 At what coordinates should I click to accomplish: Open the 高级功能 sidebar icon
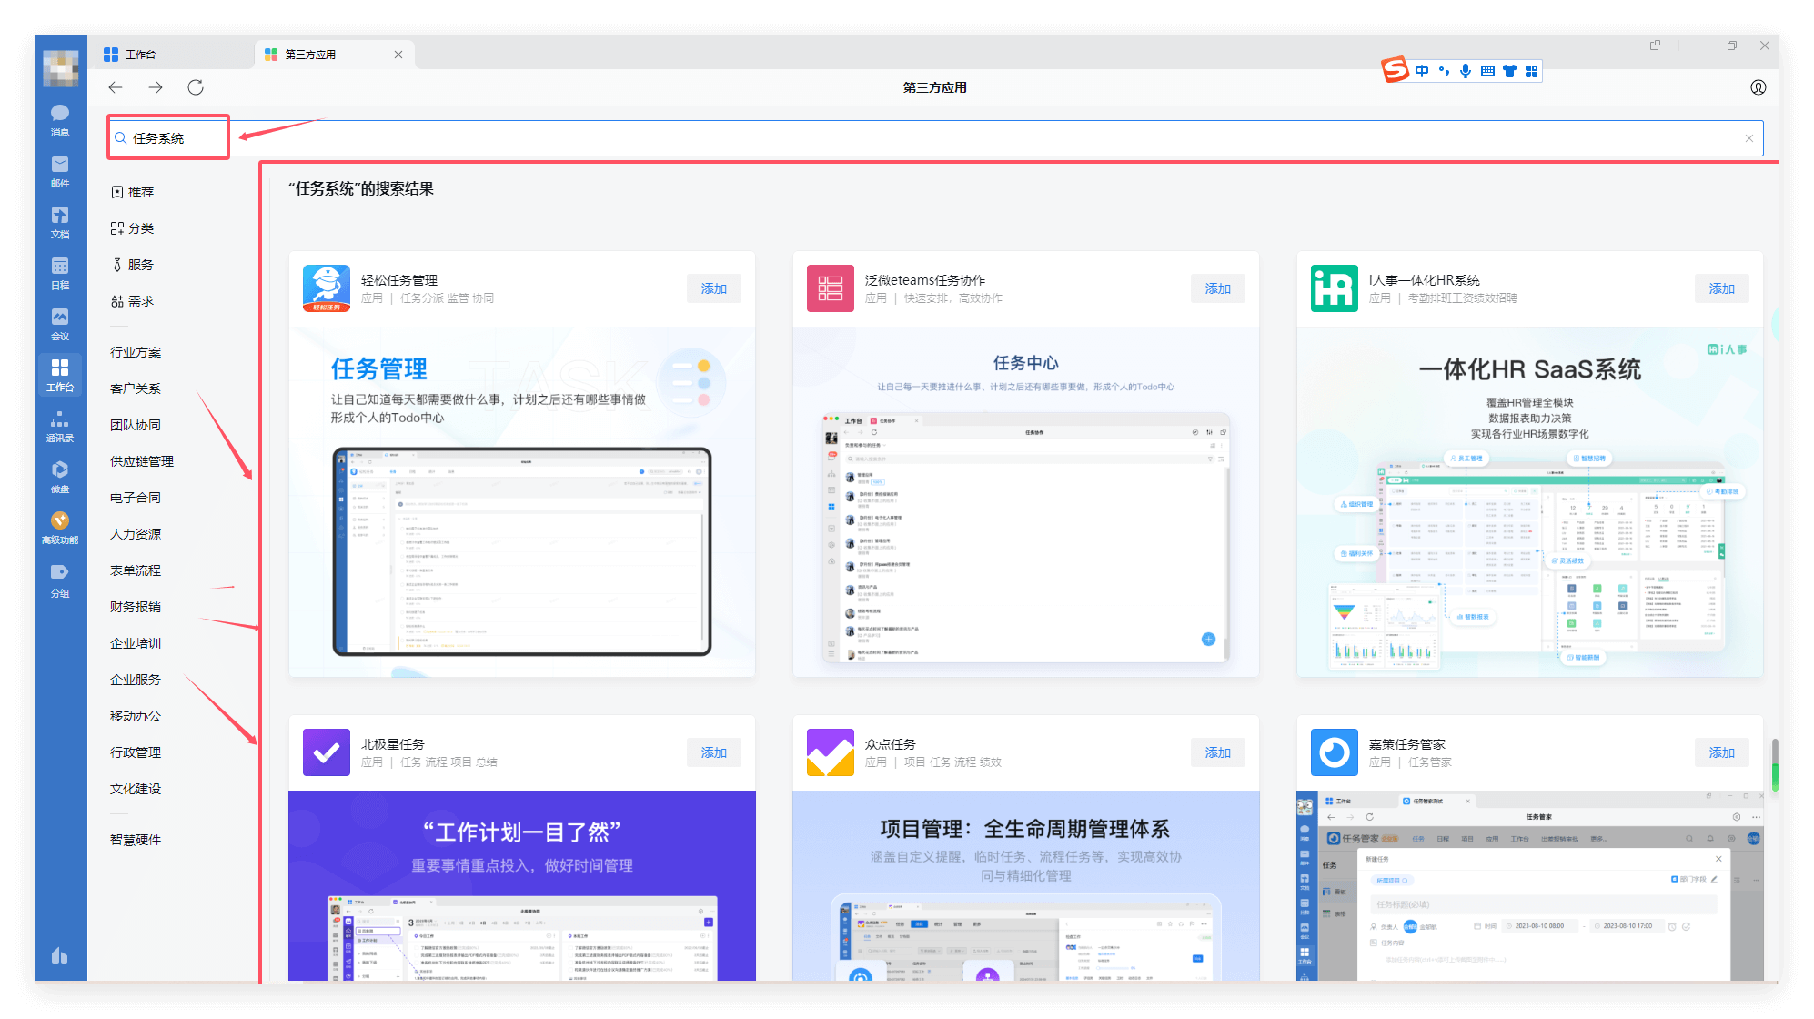tap(60, 527)
